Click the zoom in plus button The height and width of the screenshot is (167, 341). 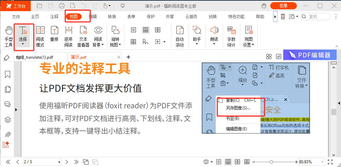click(296, 162)
